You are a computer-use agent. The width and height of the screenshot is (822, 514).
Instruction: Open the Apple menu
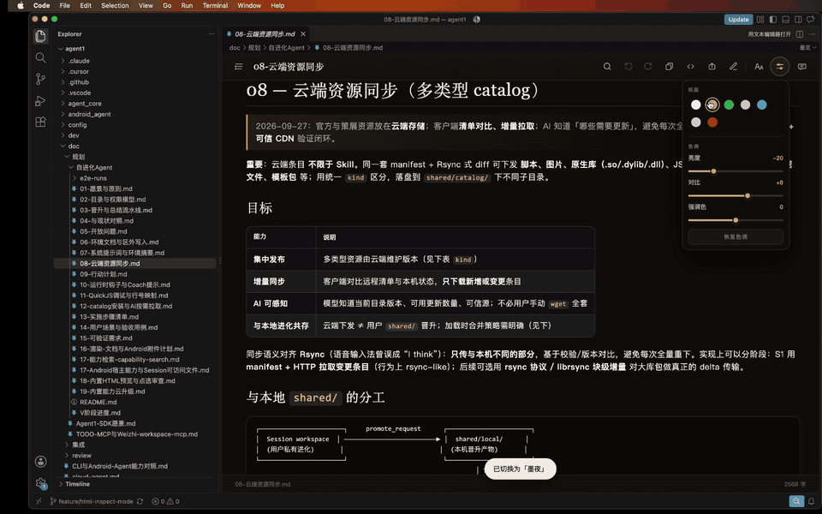[x=21, y=5]
